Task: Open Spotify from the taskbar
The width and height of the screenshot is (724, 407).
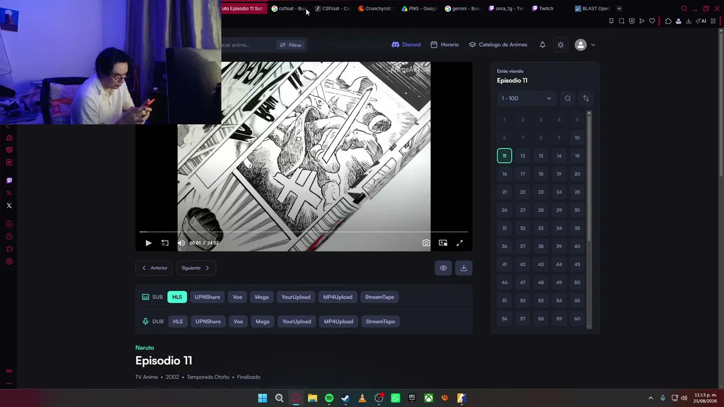Action: coord(329,398)
